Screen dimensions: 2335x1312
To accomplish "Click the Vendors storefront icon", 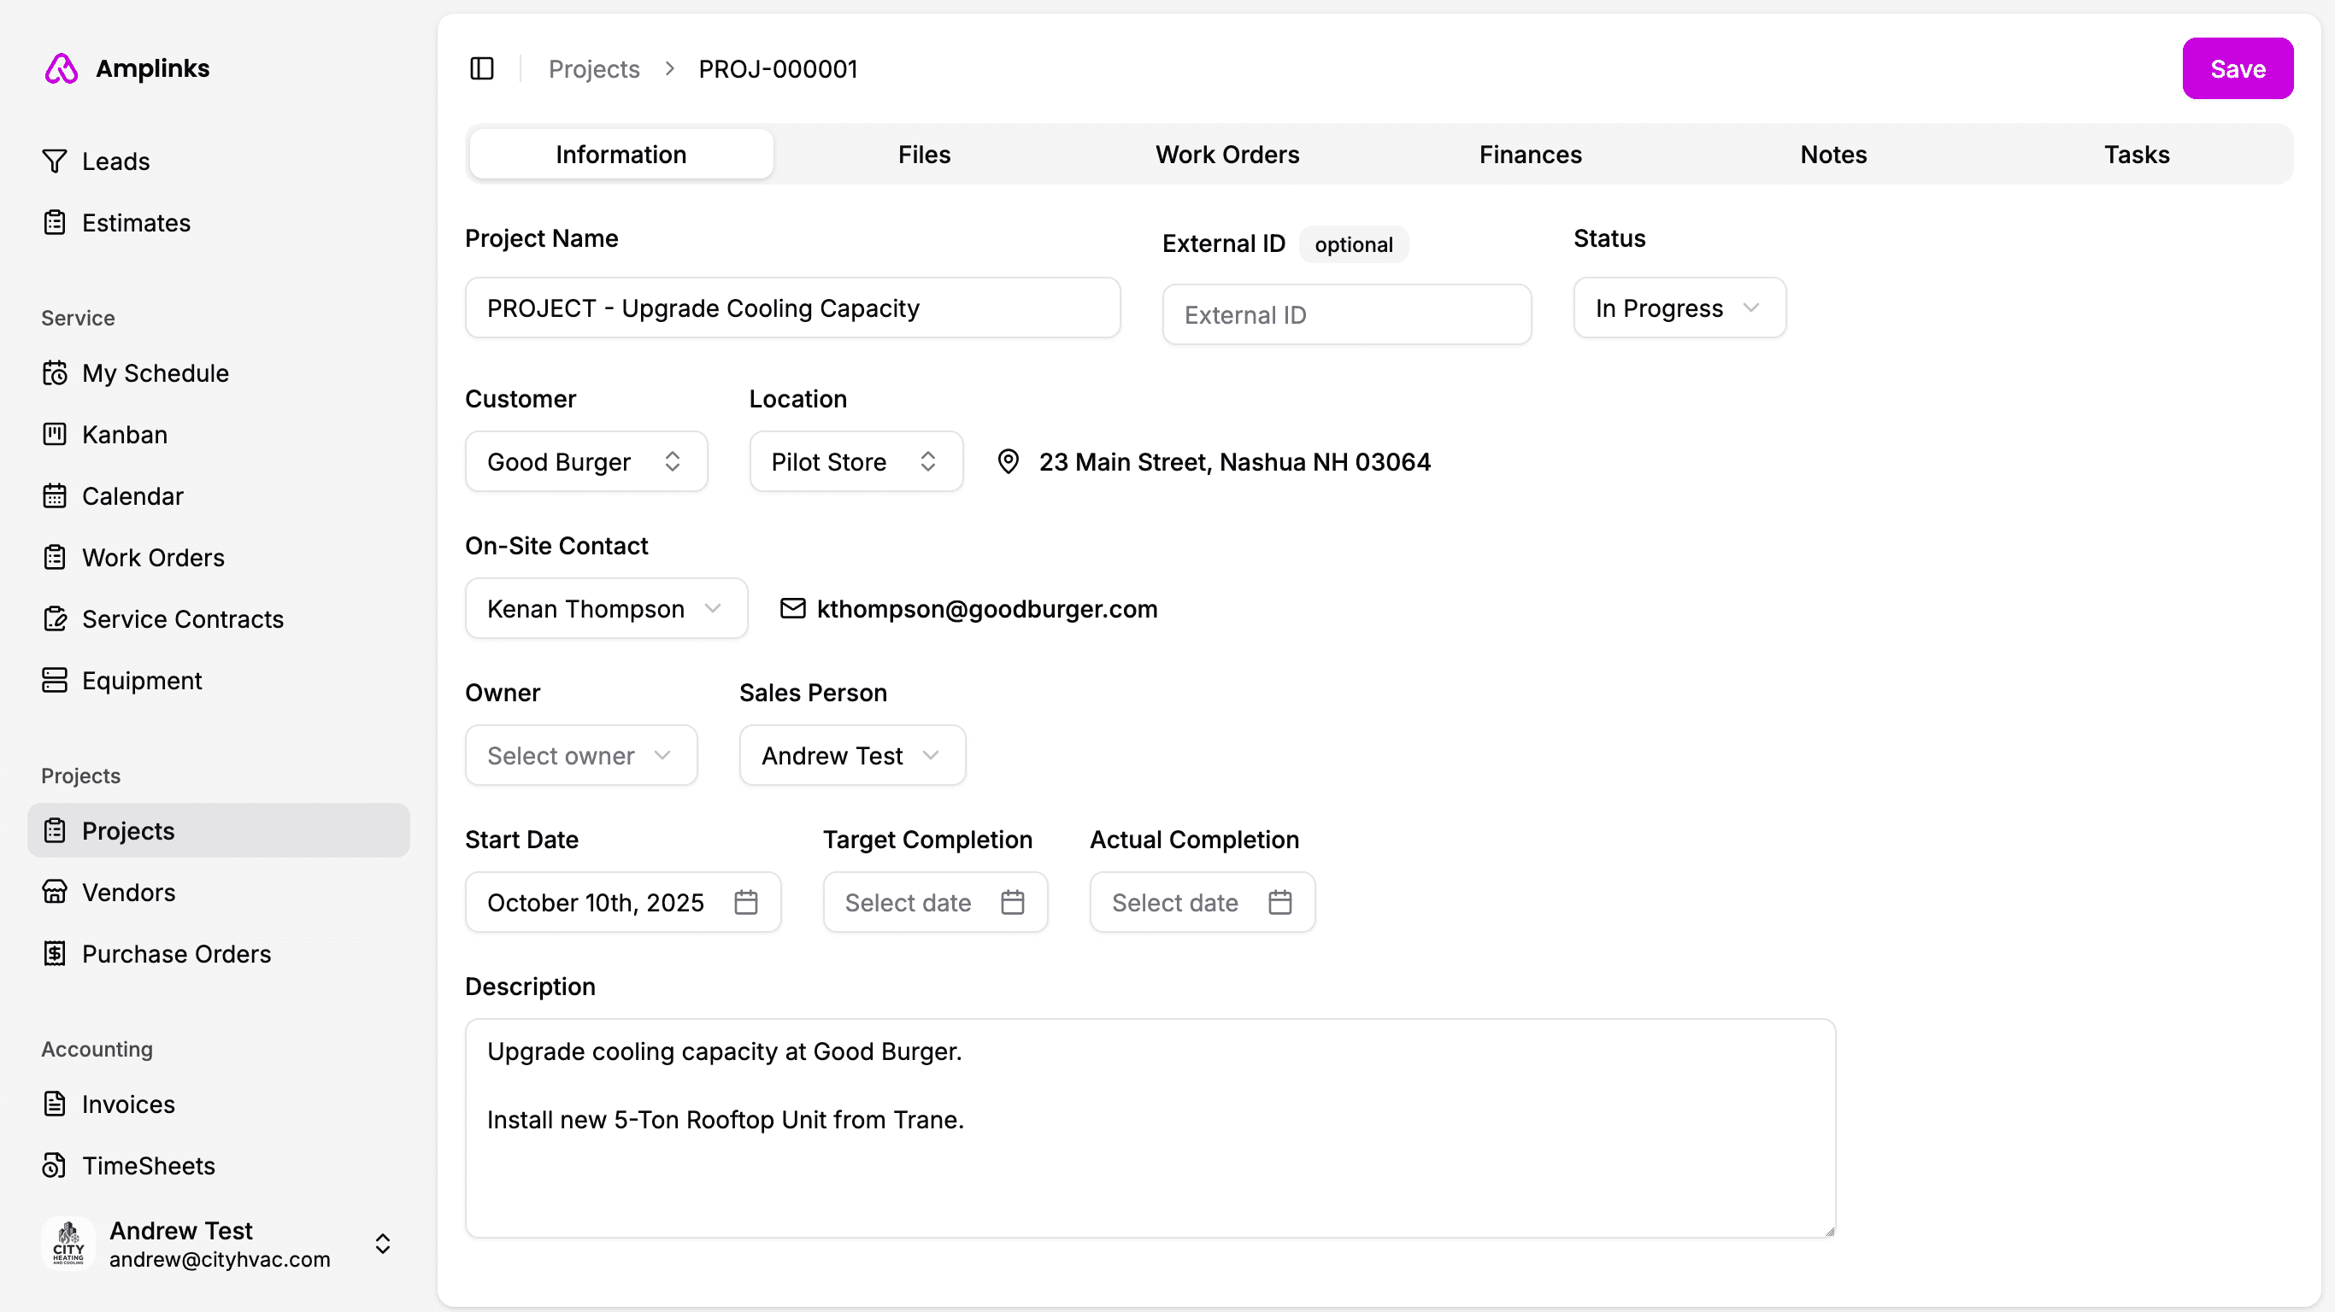I will (x=55, y=893).
